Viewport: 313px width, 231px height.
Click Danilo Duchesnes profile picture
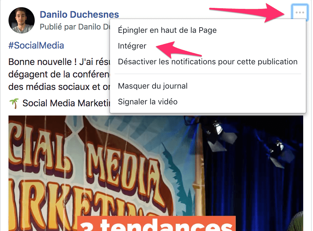coord(22,20)
